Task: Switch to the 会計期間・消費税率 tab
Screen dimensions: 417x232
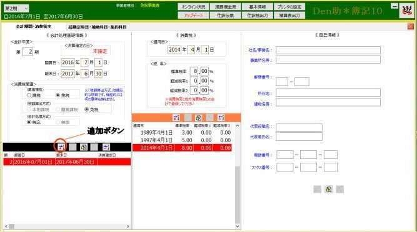Action: 34,27
